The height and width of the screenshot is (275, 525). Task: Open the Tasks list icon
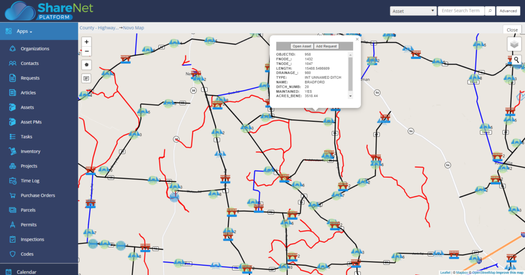click(x=12, y=137)
